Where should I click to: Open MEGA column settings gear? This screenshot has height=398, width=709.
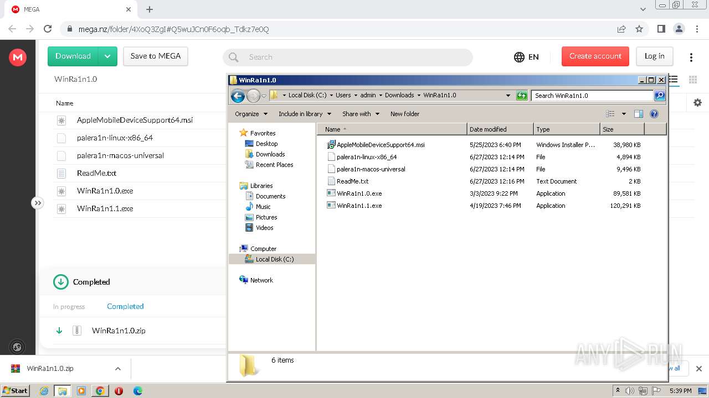[x=697, y=102]
